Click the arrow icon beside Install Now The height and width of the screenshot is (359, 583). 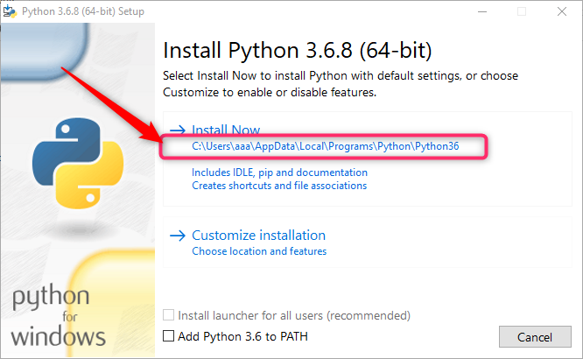tap(178, 130)
